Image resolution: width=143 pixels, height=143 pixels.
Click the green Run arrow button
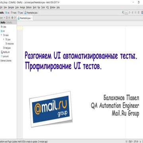click(x=130, y=13)
